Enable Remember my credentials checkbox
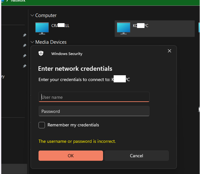Screen dimensions: 200x174 click(42, 125)
